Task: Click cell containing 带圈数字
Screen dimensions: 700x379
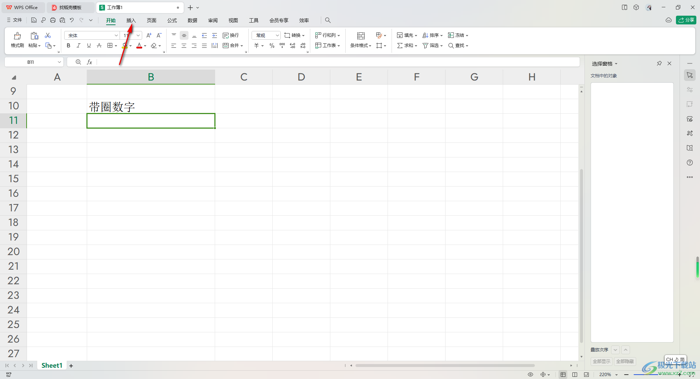Action: point(151,106)
